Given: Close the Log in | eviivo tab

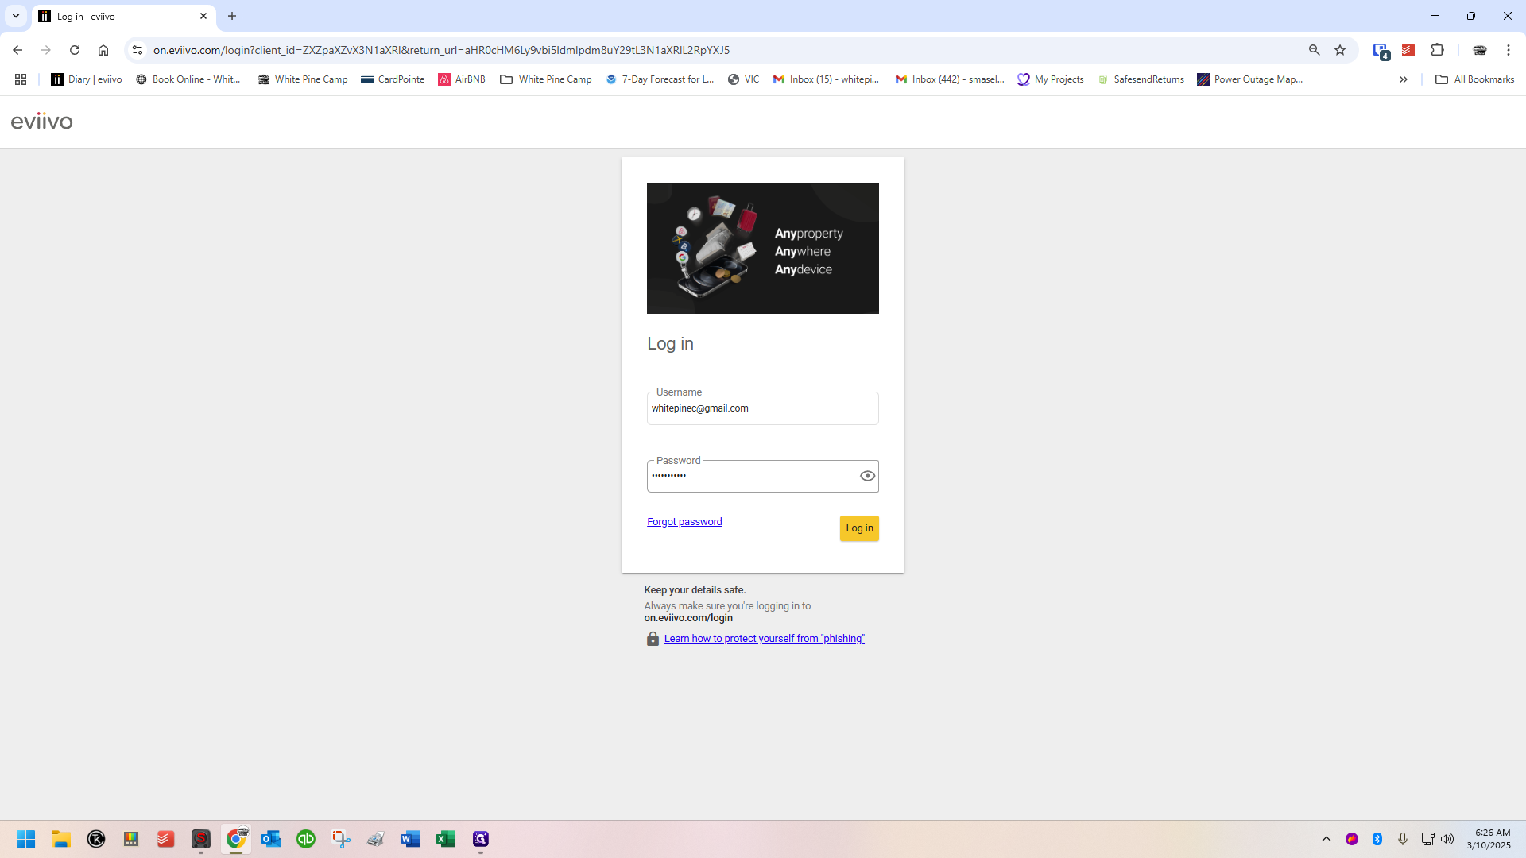Looking at the screenshot, I should 203,16.
